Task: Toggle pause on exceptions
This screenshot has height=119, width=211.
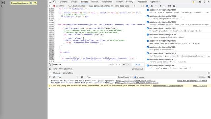Action: coord(174,6)
